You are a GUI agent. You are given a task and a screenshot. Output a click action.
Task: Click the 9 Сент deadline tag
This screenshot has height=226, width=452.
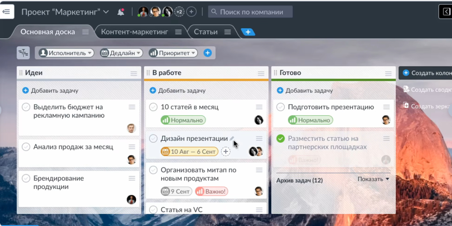pyautogui.click(x=176, y=191)
